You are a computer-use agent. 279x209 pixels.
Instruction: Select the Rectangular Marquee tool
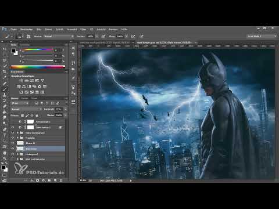point(5,55)
